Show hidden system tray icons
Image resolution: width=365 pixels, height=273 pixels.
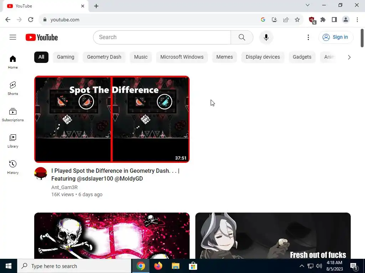(302, 266)
